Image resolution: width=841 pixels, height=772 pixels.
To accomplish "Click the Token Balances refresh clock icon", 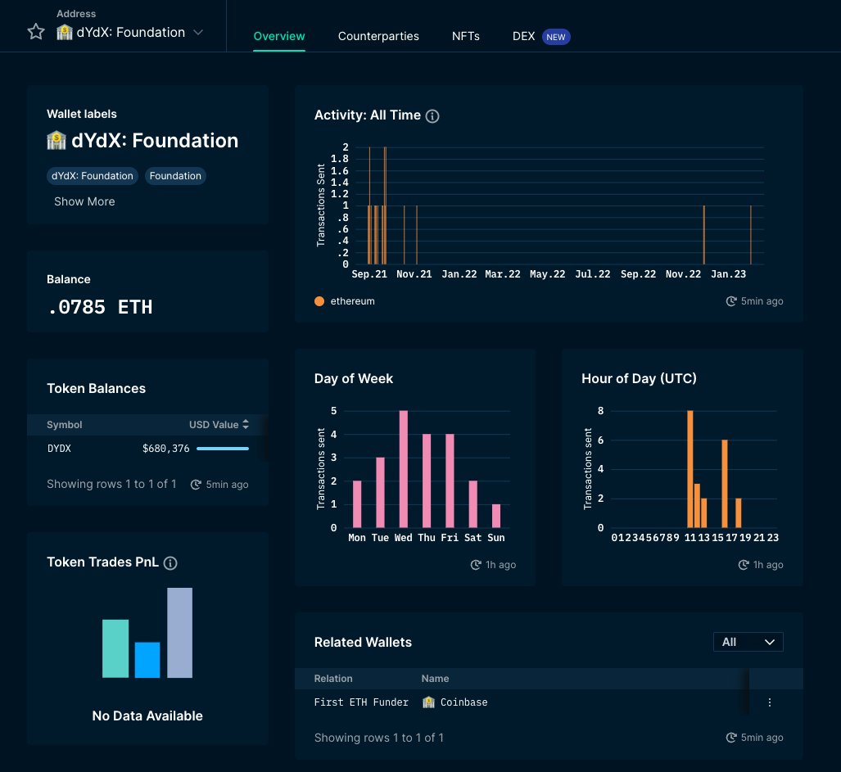I will pyautogui.click(x=196, y=485).
